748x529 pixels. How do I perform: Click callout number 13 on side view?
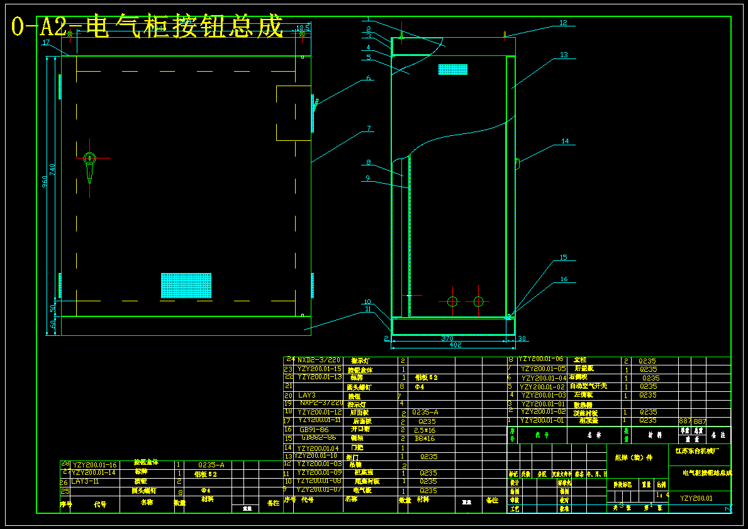(x=564, y=55)
